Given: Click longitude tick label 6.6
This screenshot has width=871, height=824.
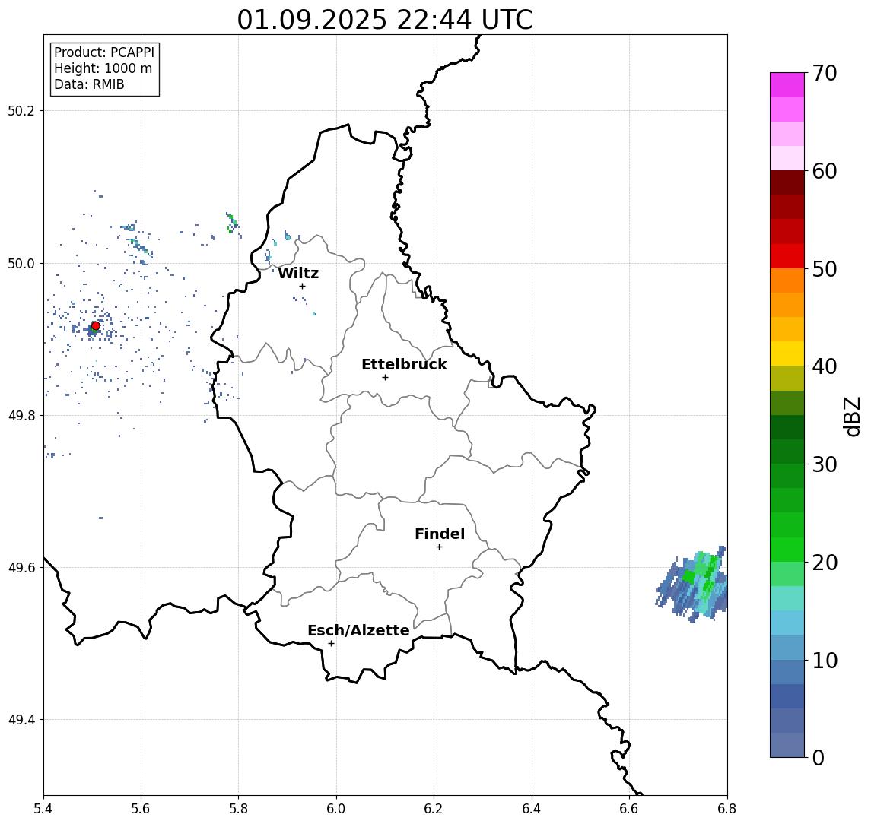Looking at the screenshot, I should point(629,809).
